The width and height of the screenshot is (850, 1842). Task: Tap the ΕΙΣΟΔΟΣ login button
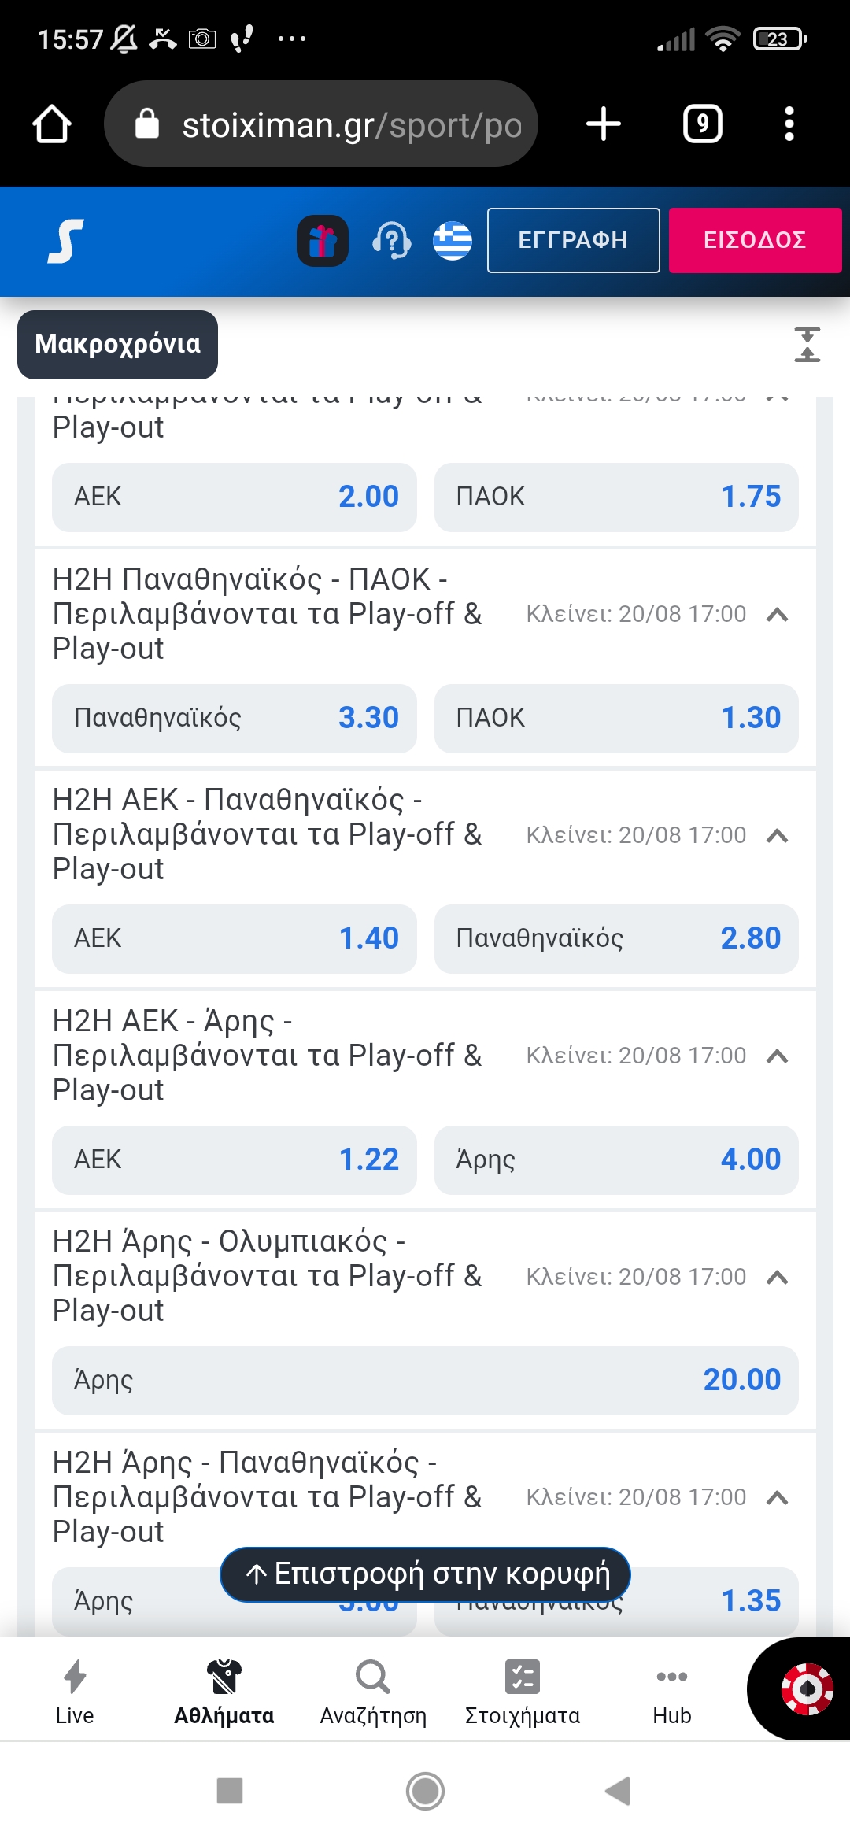(x=756, y=240)
